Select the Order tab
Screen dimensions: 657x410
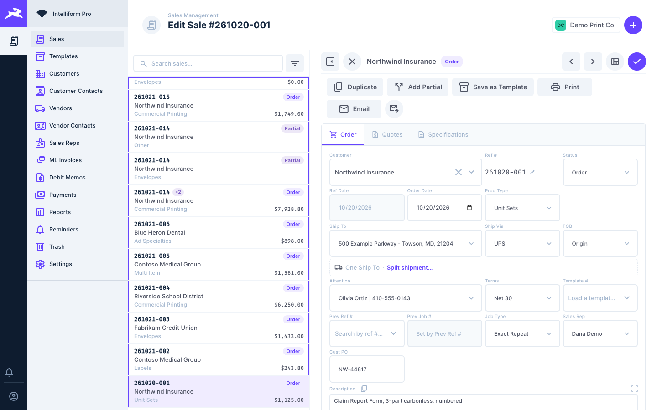click(343, 134)
